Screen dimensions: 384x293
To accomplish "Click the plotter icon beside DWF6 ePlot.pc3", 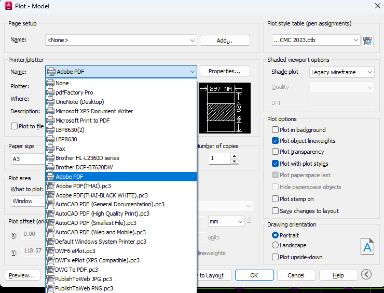I will [x=50, y=251].
